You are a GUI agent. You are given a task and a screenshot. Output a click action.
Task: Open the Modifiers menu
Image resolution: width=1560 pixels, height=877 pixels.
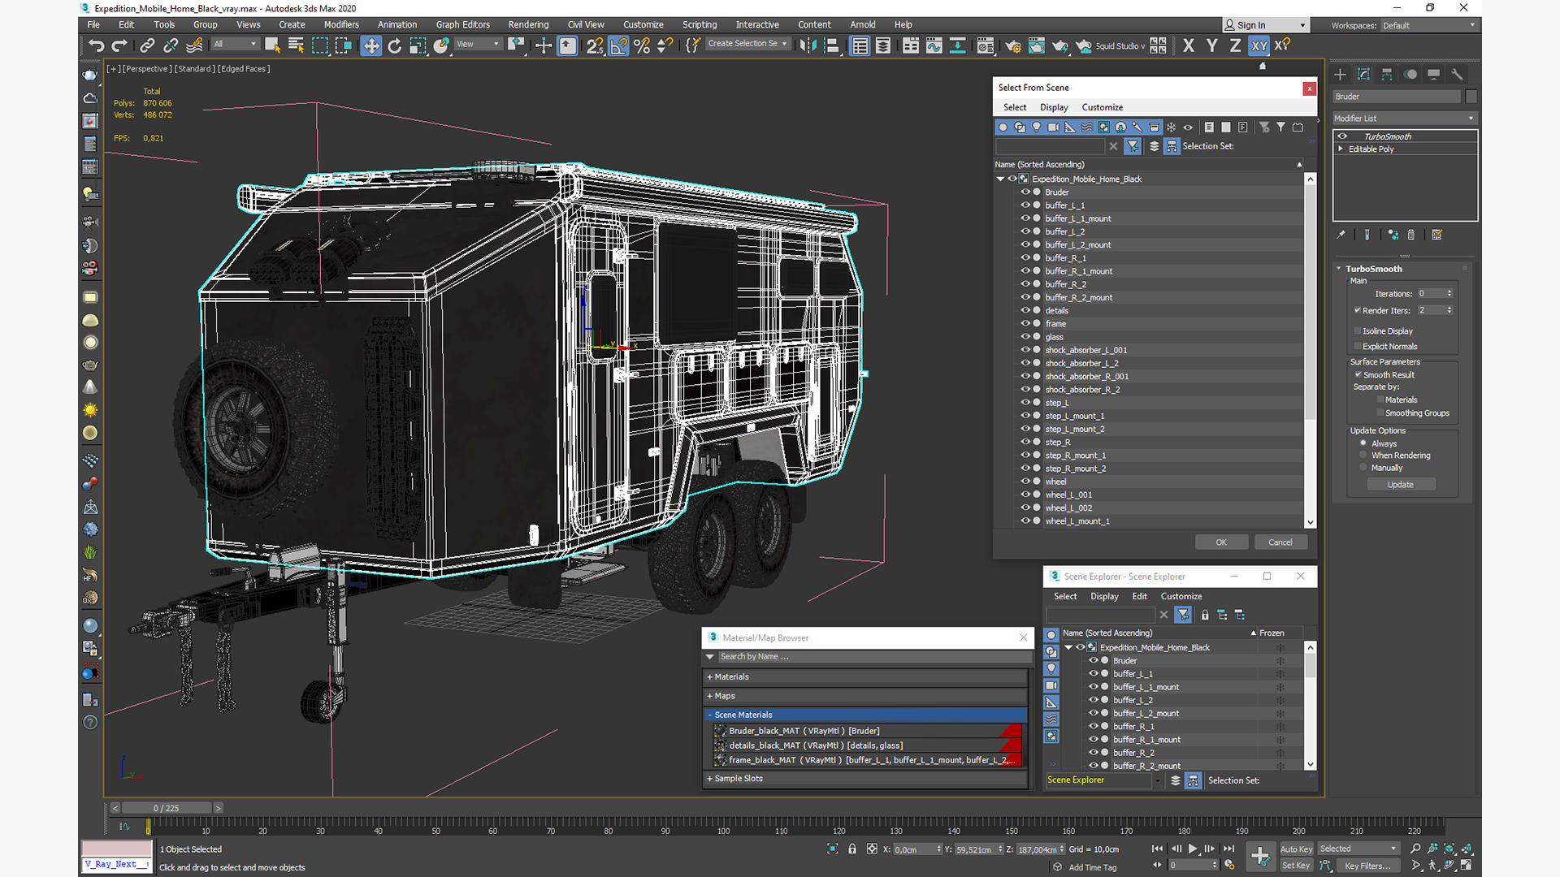point(341,24)
